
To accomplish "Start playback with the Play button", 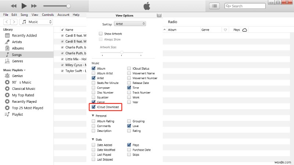I will click(24, 6).
